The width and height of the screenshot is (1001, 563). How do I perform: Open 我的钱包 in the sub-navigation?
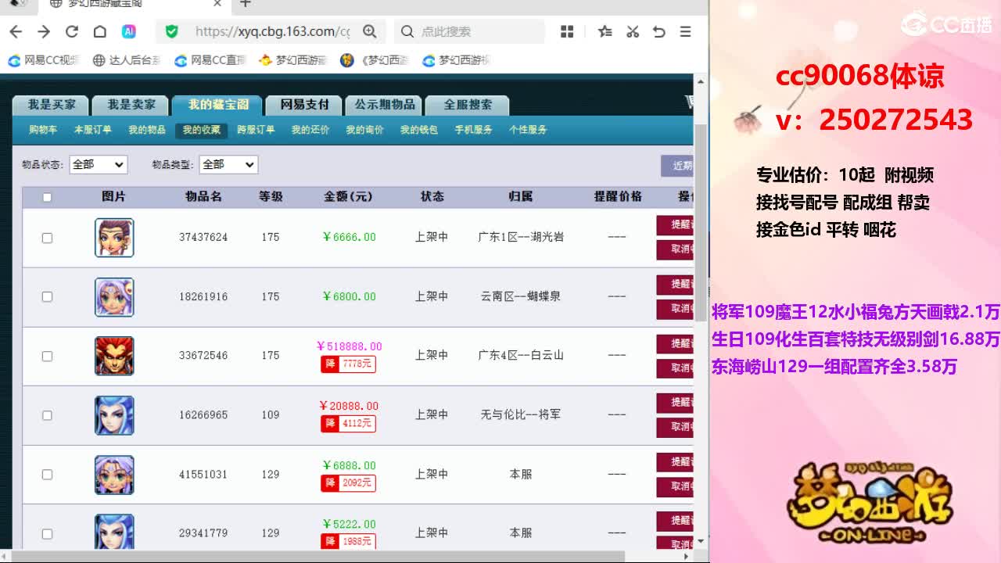coord(419,130)
